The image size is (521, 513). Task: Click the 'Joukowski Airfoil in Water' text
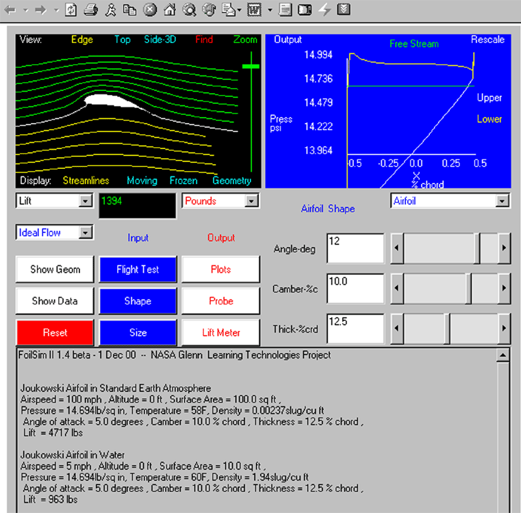73,455
